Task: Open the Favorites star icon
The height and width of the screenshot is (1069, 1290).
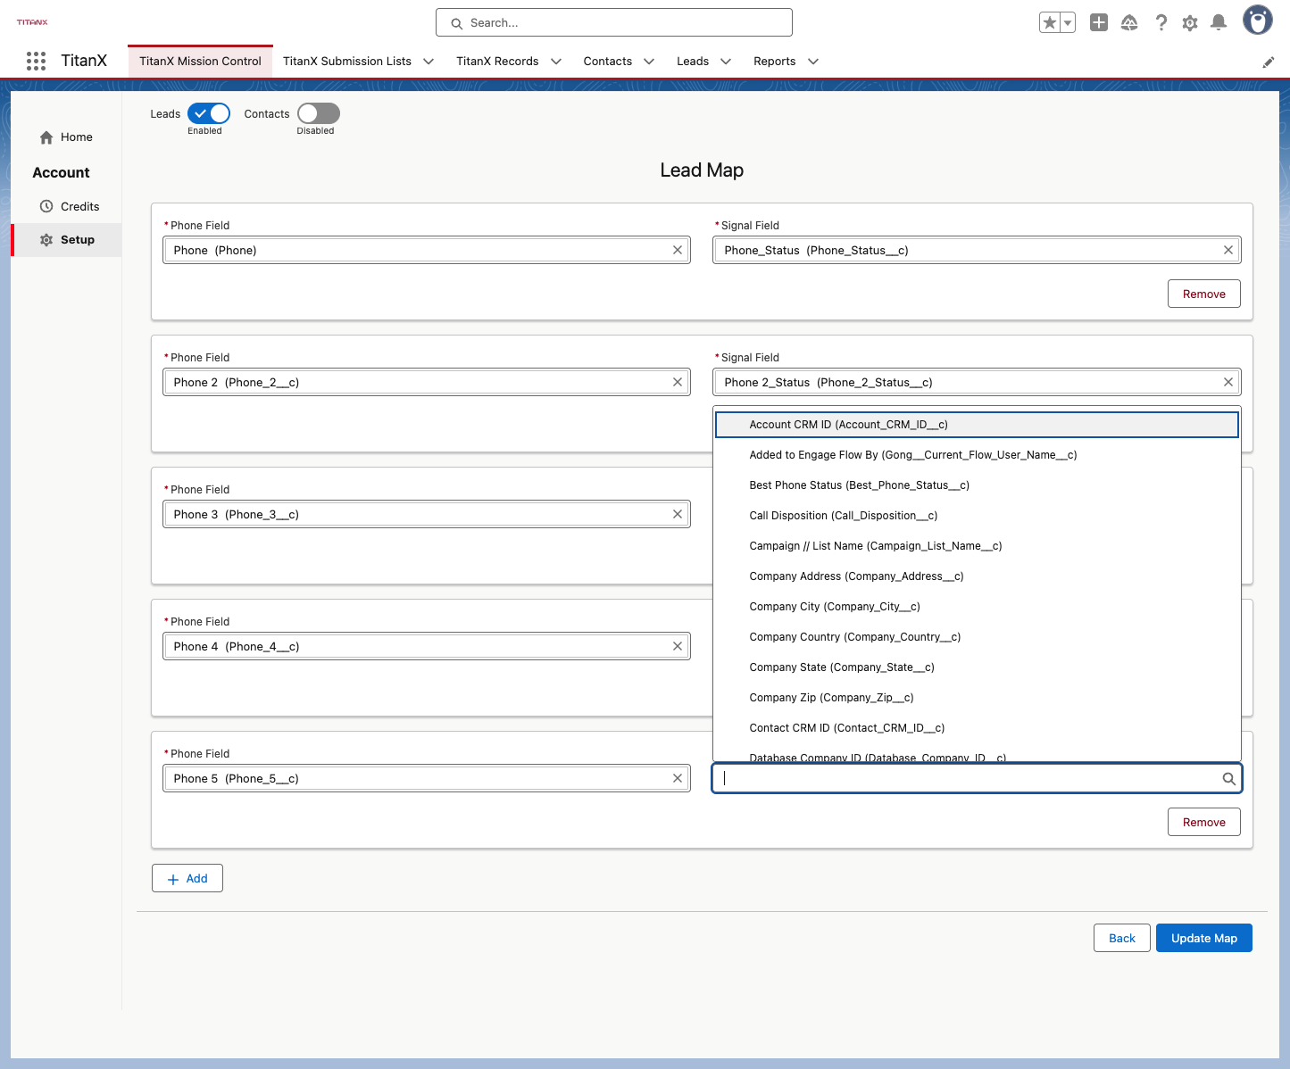Action: pos(1050,23)
